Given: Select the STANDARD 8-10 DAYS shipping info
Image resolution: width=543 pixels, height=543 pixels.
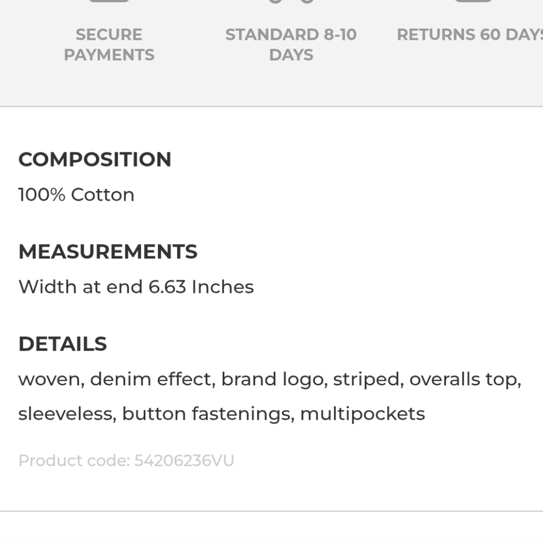Looking at the screenshot, I should (x=291, y=45).
